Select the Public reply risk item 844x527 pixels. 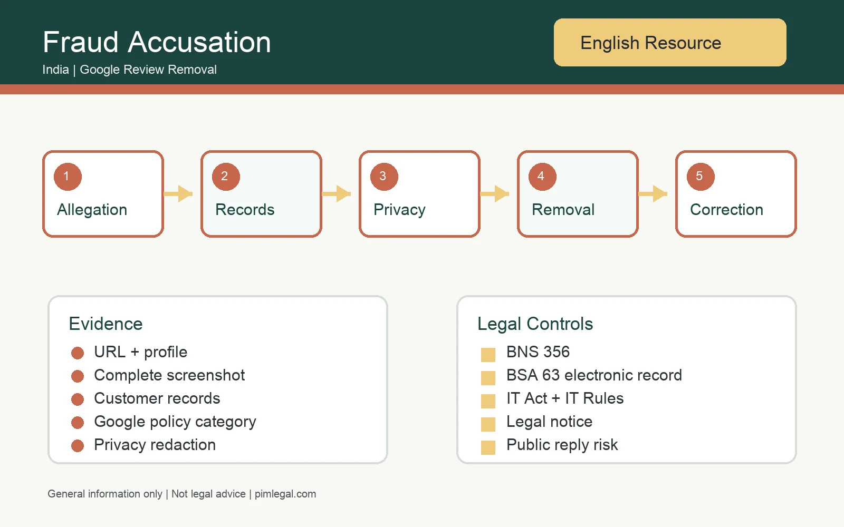(562, 445)
